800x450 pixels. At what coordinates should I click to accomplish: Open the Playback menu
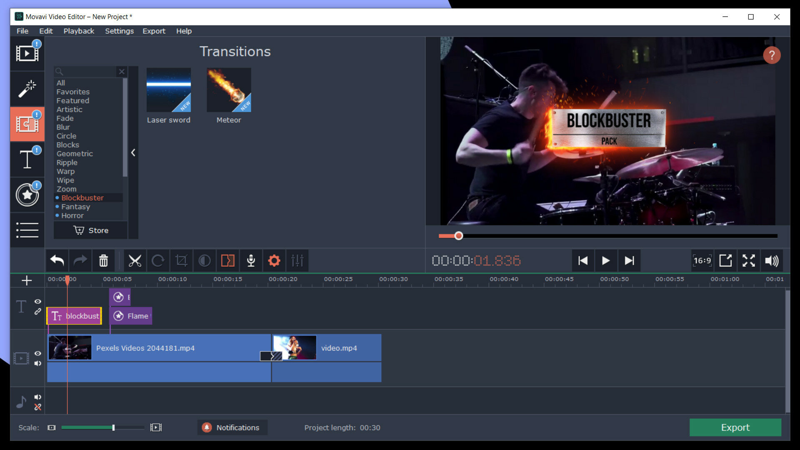point(78,31)
